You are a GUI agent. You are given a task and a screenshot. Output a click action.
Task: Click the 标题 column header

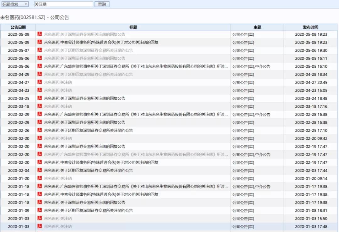coord(133,27)
